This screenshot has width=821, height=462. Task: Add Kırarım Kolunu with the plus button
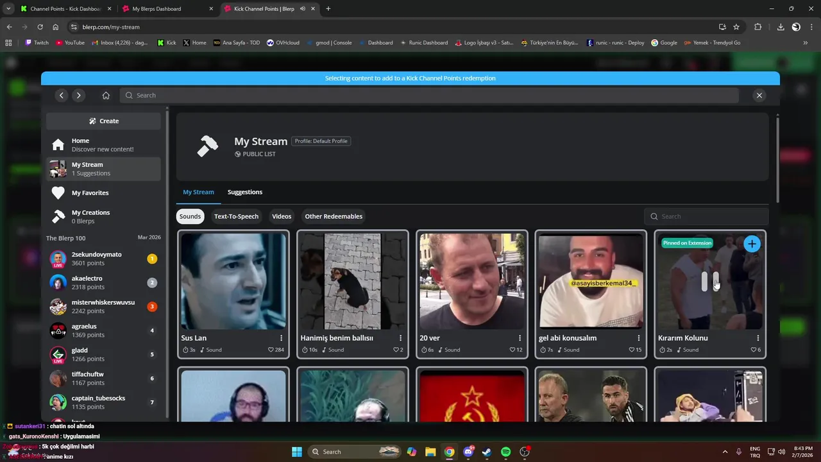pyautogui.click(x=752, y=243)
